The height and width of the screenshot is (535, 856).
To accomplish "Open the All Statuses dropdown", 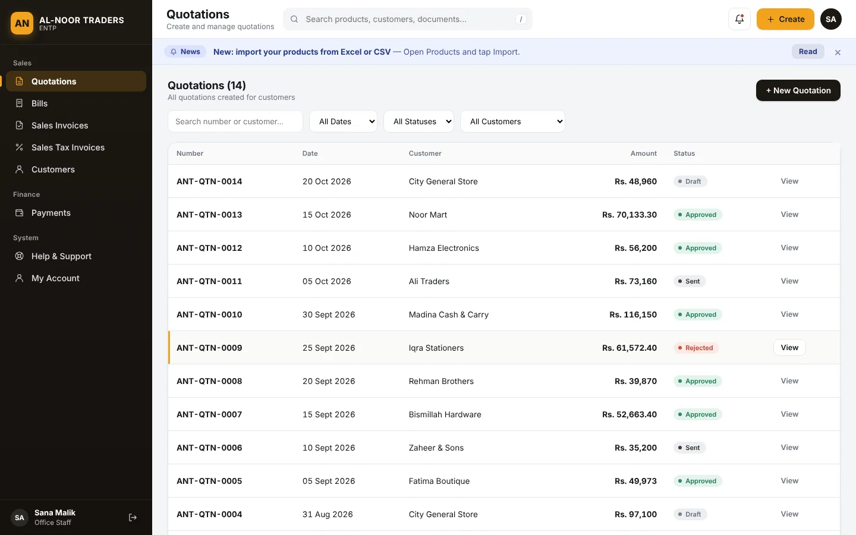I will pos(418,121).
